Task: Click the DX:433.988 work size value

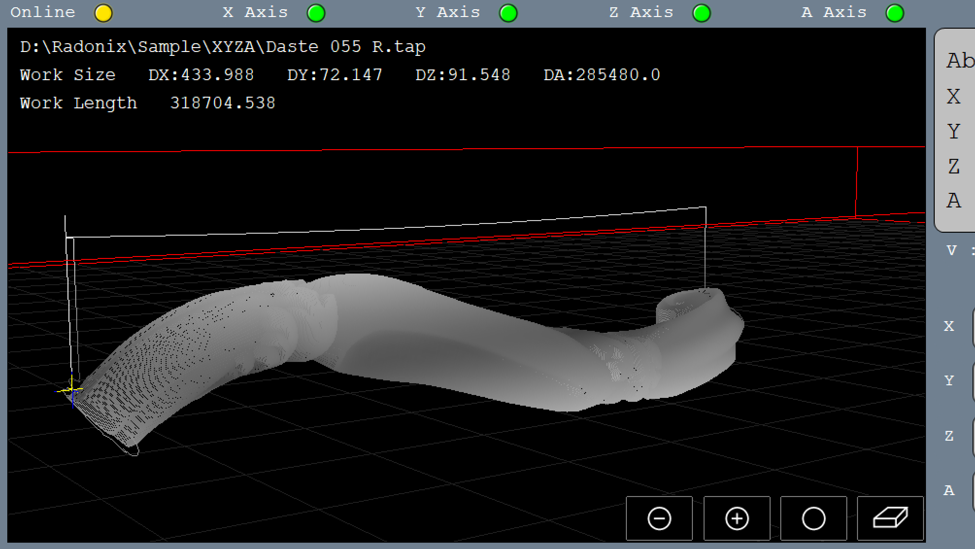Action: [x=201, y=75]
